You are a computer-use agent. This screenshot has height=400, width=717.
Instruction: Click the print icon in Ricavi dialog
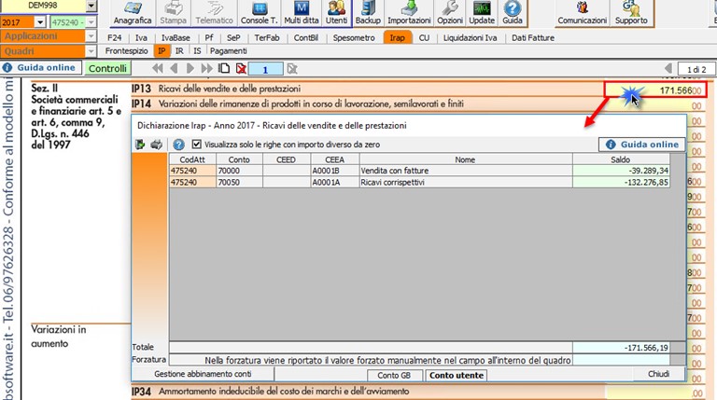coord(157,145)
